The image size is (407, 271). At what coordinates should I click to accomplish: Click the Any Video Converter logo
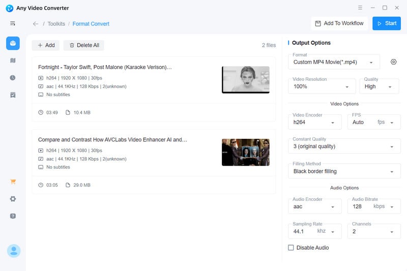point(10,8)
